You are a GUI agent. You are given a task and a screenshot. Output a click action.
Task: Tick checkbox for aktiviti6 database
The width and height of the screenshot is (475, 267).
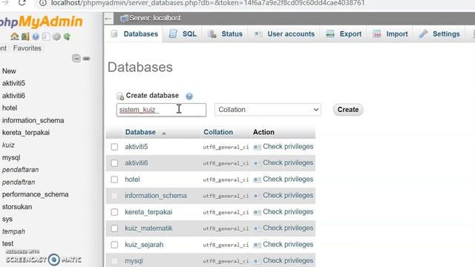coord(114,163)
